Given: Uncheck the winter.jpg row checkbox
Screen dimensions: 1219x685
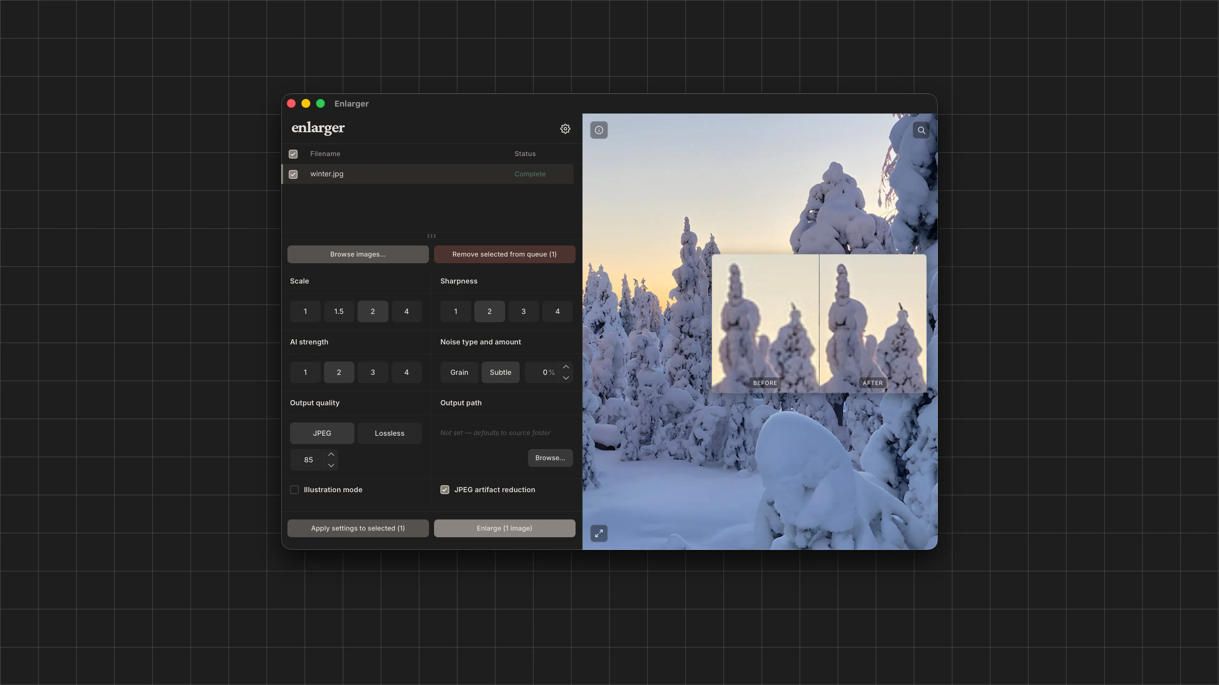Looking at the screenshot, I should point(293,174).
